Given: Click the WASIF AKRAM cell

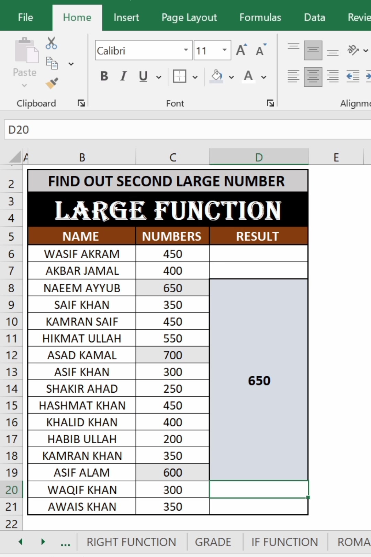Looking at the screenshot, I should [82, 254].
